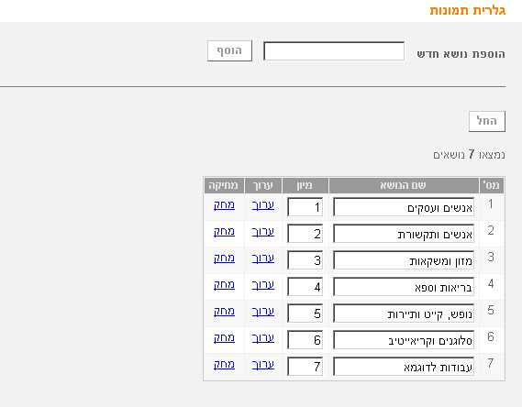522x407 pixels.
Task: Select the sort order field containing 1
Action: [x=305, y=207]
